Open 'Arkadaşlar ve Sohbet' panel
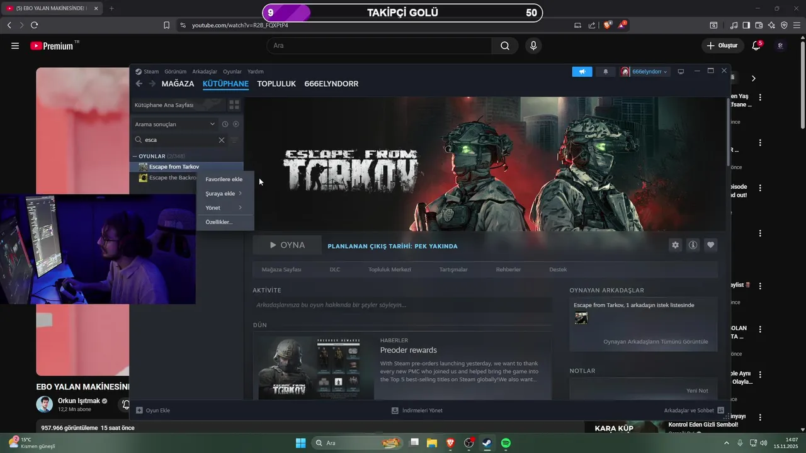Screen dimensions: 806x453 [694, 410]
